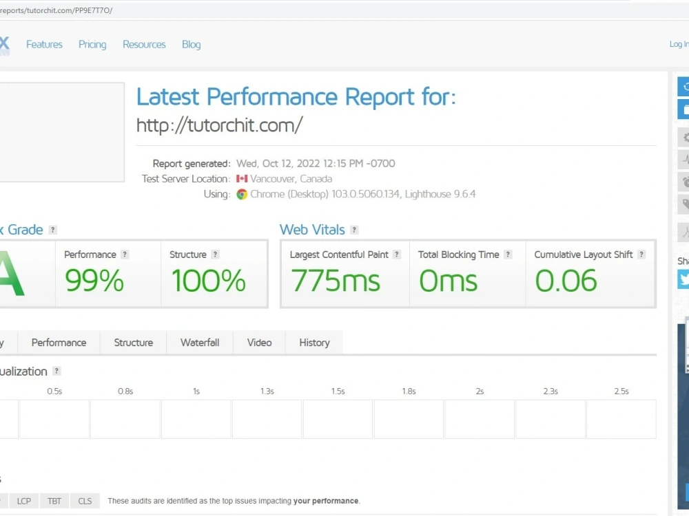This screenshot has width=689, height=516.
Task: Click Largest Contentful Paint help icon
Action: pyautogui.click(x=397, y=255)
